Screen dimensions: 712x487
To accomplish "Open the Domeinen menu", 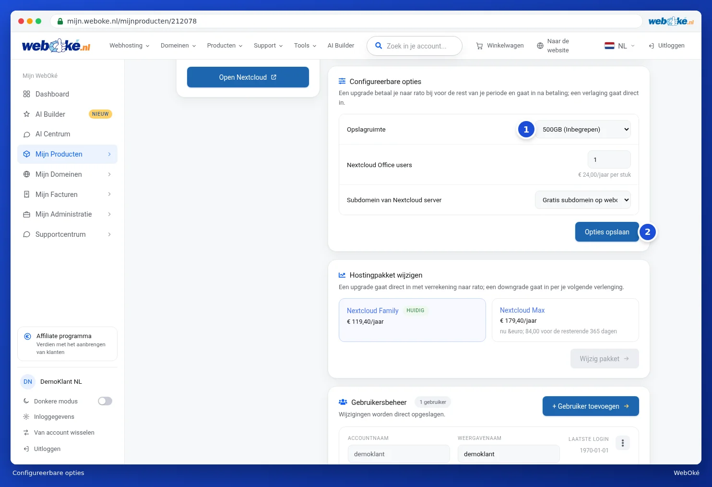I will (178, 46).
